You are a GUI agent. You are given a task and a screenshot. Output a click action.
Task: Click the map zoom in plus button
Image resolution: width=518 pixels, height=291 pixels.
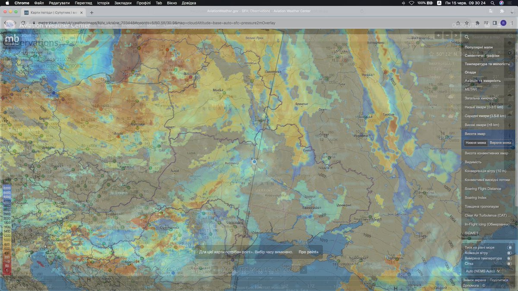pos(438,35)
